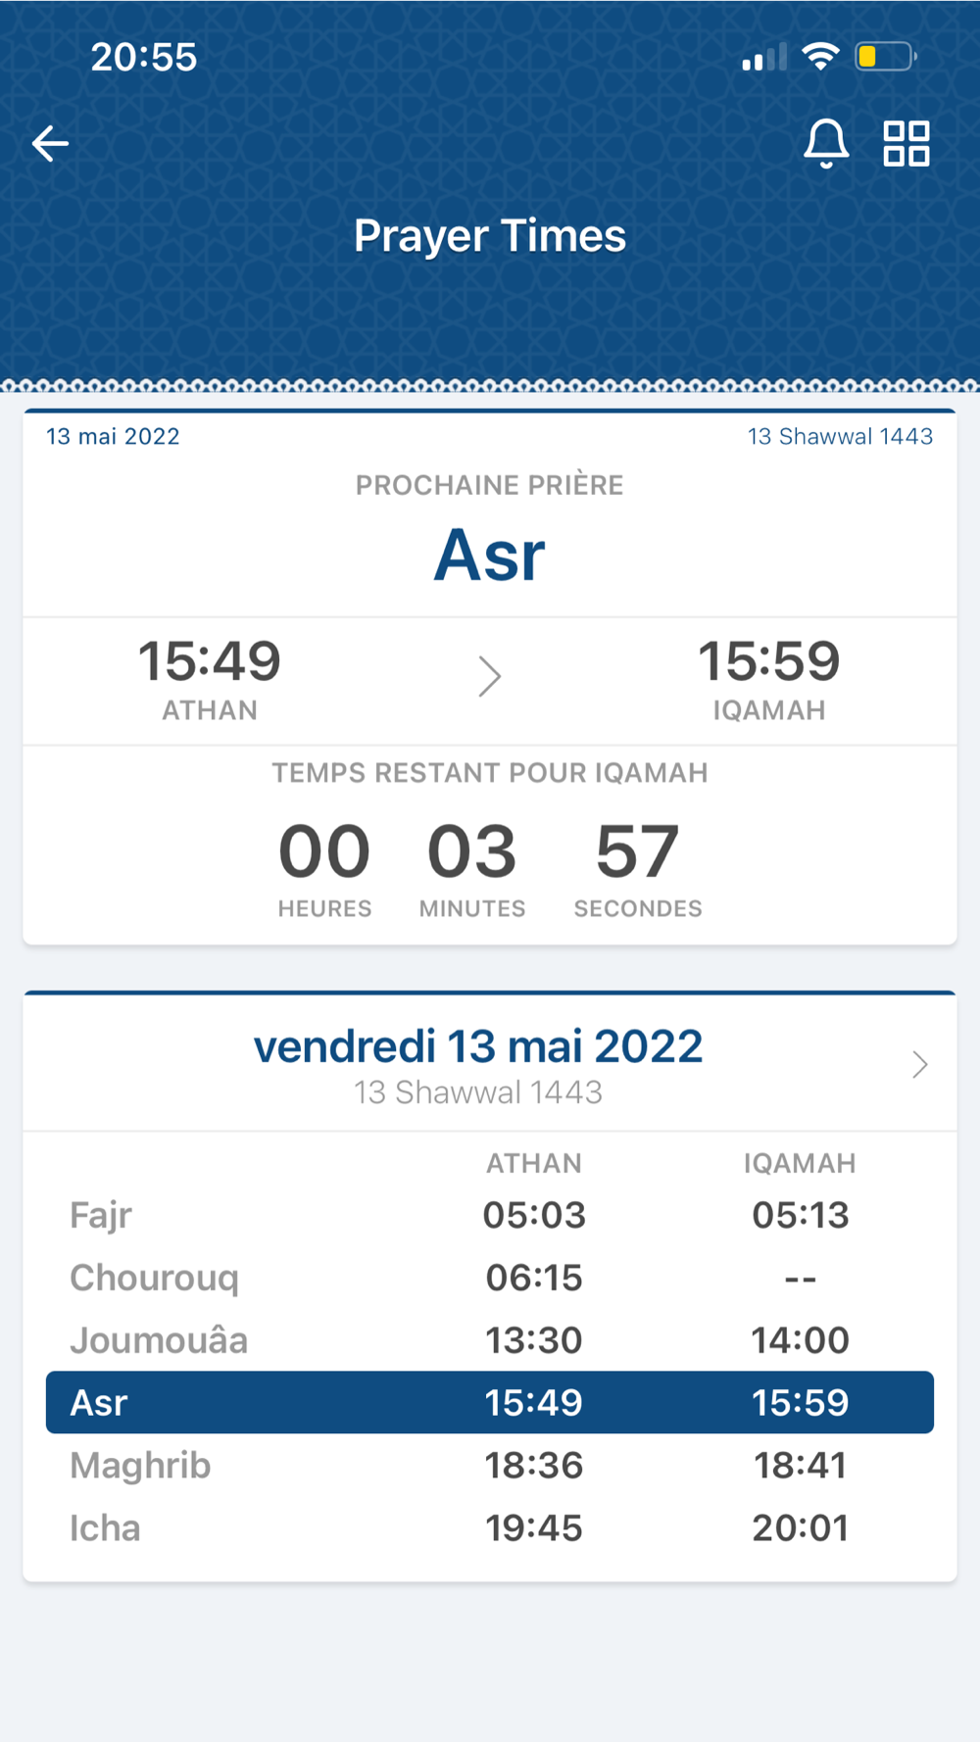
Task: Tap the status bar clock 20:55
Action: tap(144, 57)
